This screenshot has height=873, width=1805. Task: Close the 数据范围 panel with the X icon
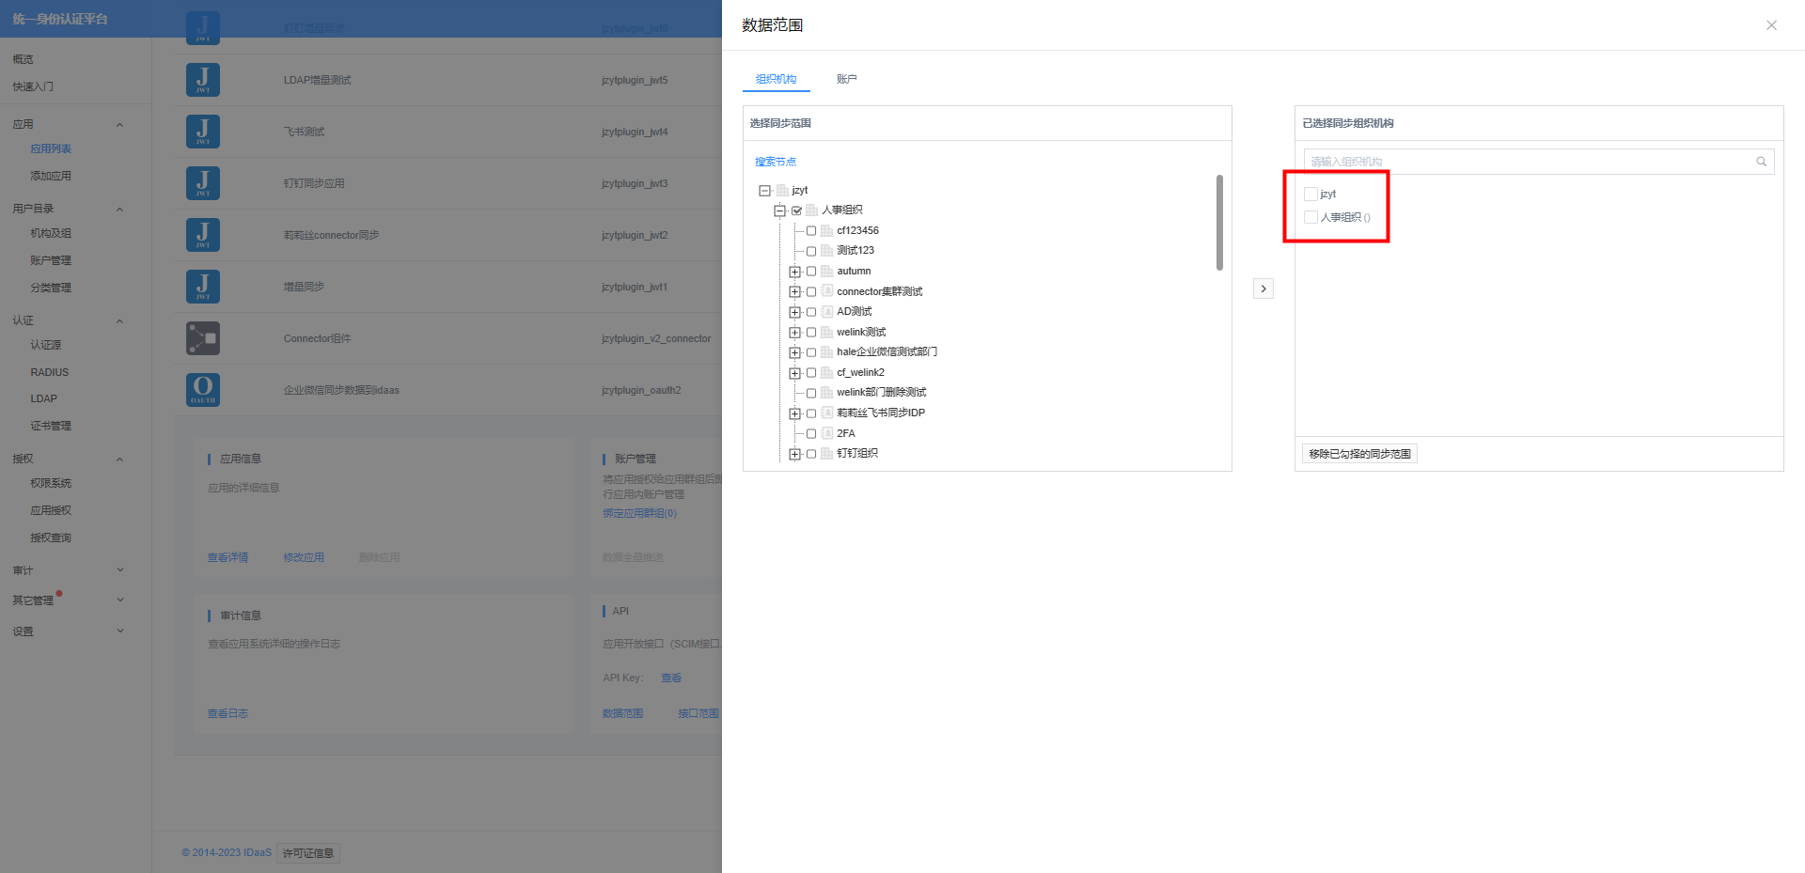(x=1771, y=25)
